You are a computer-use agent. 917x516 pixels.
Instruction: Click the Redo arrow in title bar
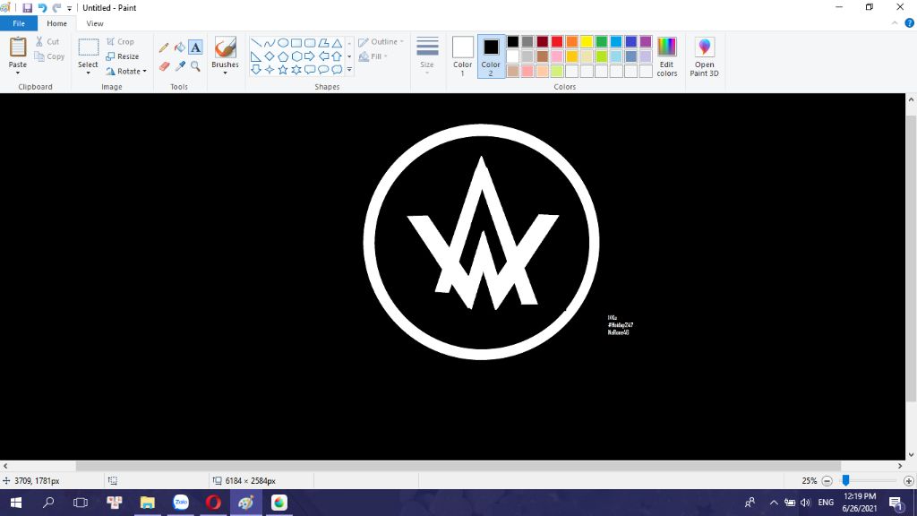(56, 7)
